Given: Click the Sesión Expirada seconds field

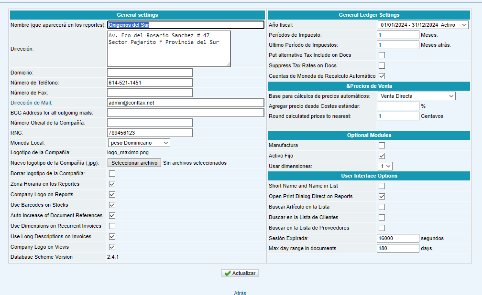Looking at the screenshot, I should coord(398,238).
